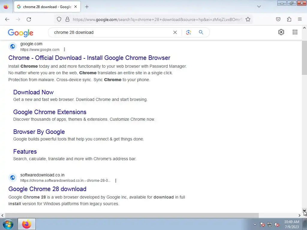Open Google quick settings gear

point(281,32)
